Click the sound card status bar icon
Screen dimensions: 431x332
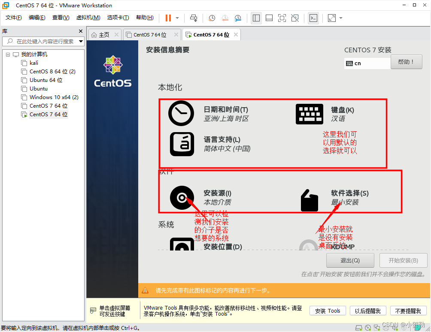click(x=395, y=328)
